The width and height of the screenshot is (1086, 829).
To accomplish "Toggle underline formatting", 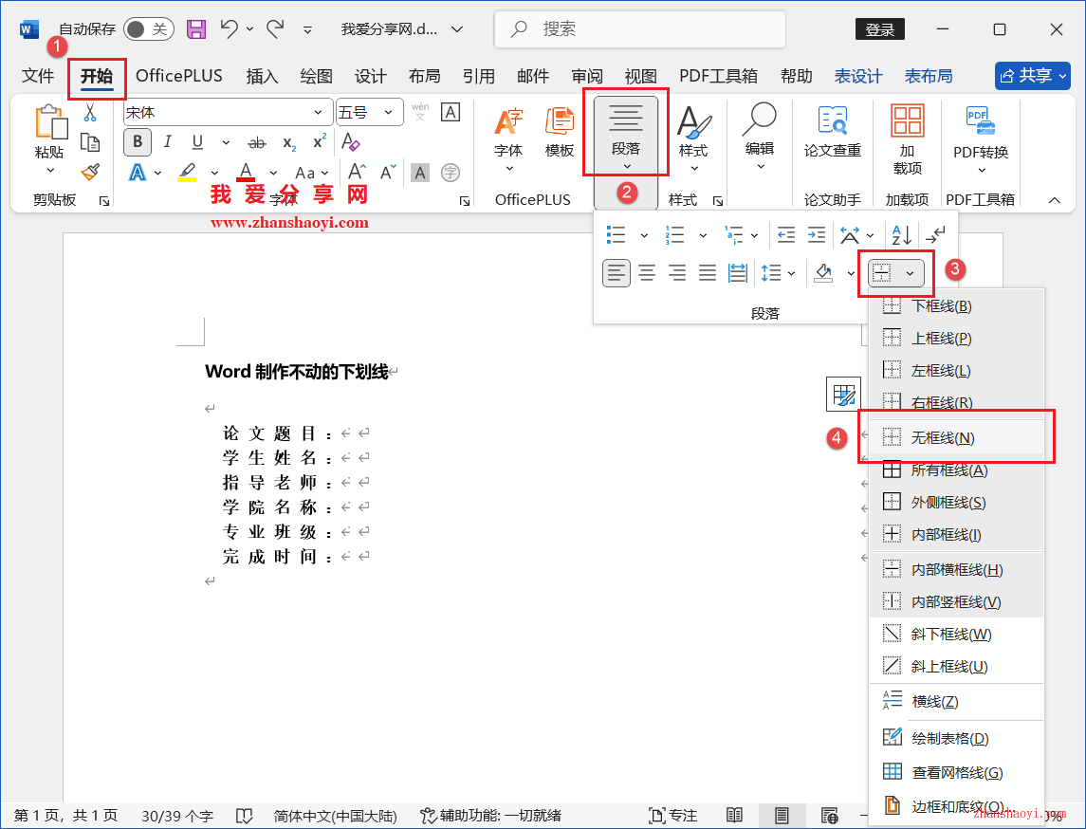I will [x=197, y=142].
